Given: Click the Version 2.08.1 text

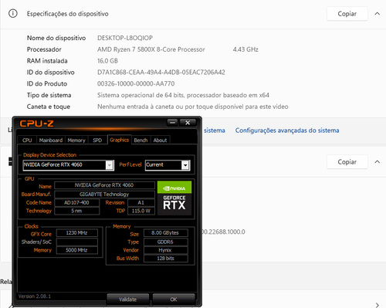Looking at the screenshot, I should tap(35, 296).
